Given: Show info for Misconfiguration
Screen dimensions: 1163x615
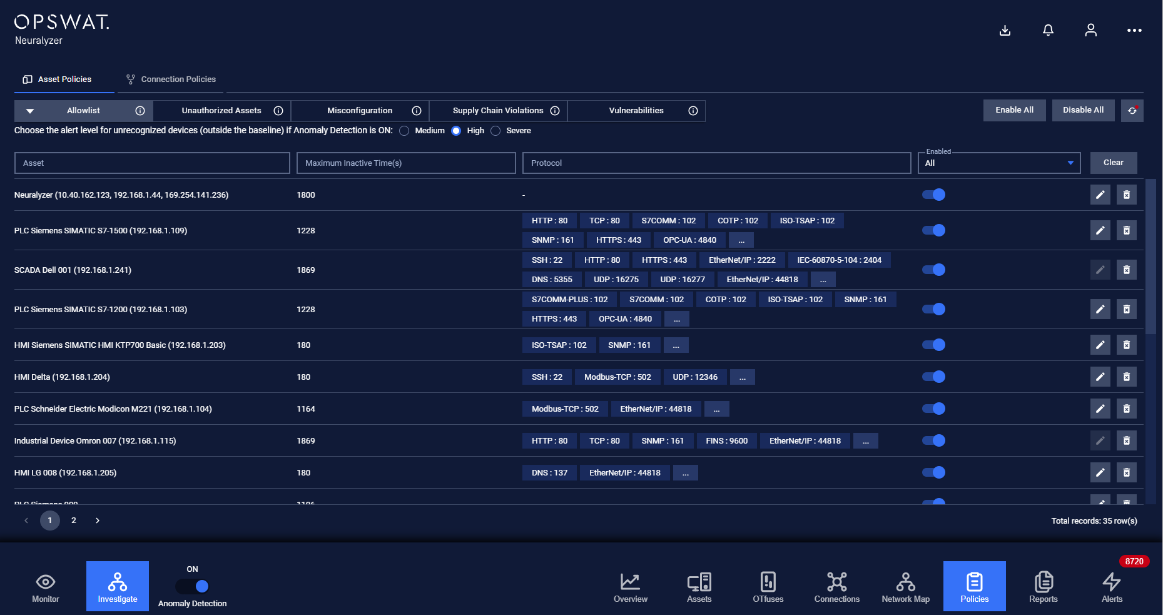Looking at the screenshot, I should pyautogui.click(x=417, y=111).
